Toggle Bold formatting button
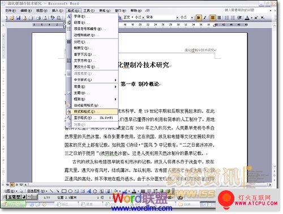This screenshot has width=283, height=214. (x=198, y=18)
